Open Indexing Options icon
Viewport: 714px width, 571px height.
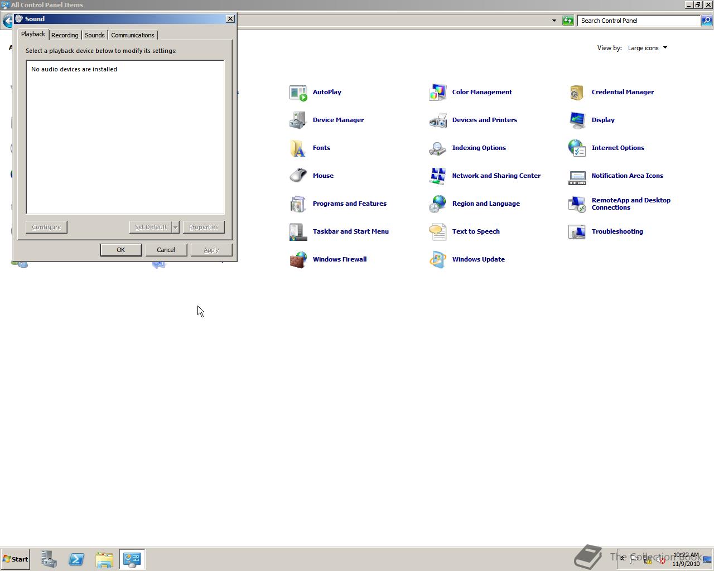tap(438, 148)
